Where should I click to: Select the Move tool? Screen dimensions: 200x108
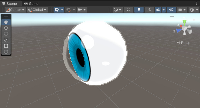point(6,28)
